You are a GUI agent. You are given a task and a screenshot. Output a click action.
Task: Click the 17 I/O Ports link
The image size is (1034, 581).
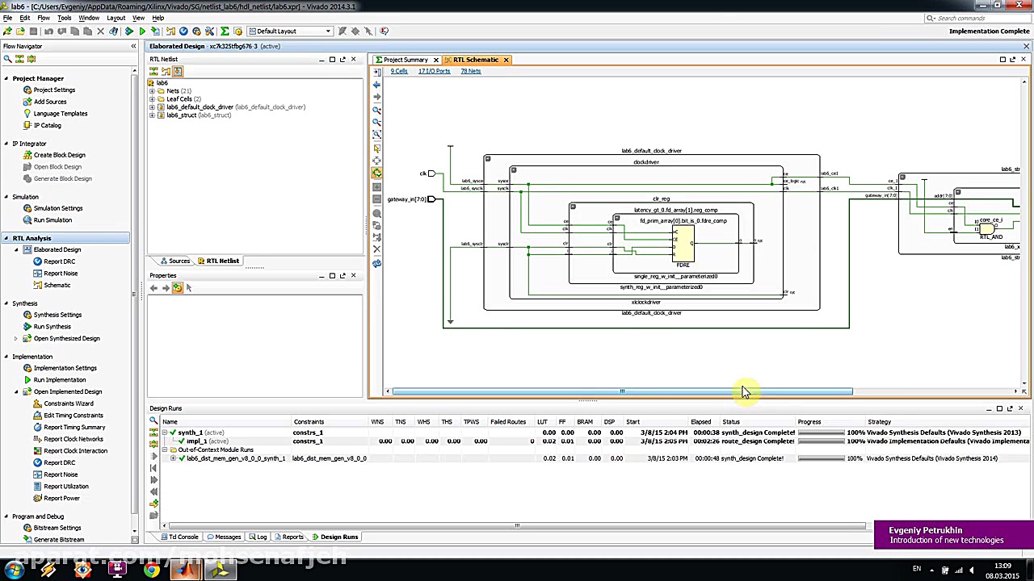[434, 71]
